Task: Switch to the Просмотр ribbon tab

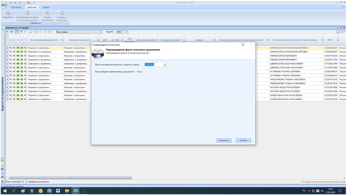Action: pos(16,7)
